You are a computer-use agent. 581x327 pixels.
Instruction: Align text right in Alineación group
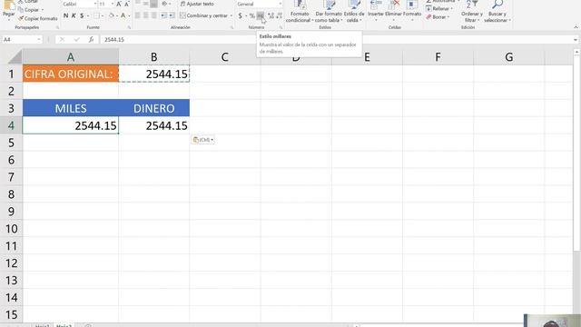pos(153,15)
